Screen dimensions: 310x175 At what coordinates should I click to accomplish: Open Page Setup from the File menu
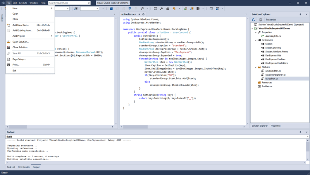click(x=30, y=59)
